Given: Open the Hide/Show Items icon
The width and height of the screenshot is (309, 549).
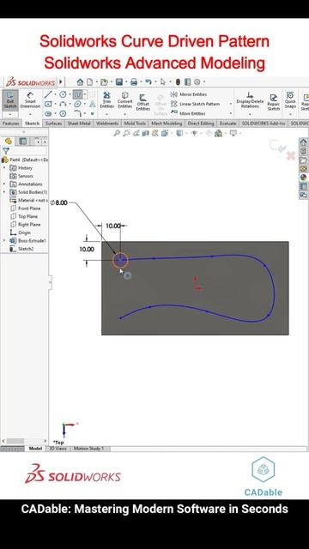Looking at the screenshot, I should pos(194,133).
